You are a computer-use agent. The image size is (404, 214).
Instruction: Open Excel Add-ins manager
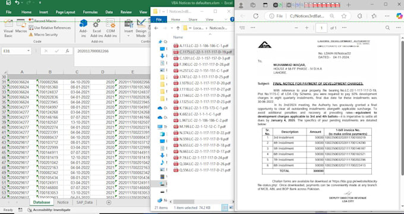[97, 29]
